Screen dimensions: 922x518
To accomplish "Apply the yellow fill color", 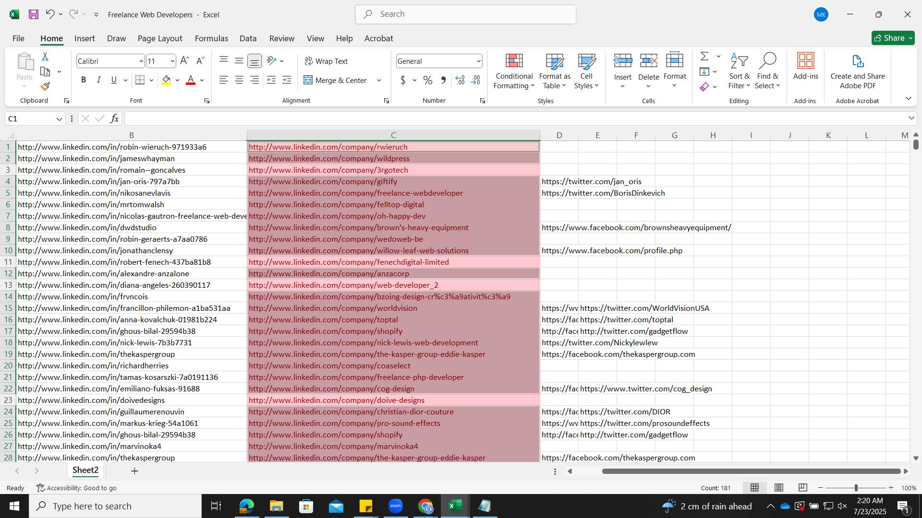I will (166, 80).
